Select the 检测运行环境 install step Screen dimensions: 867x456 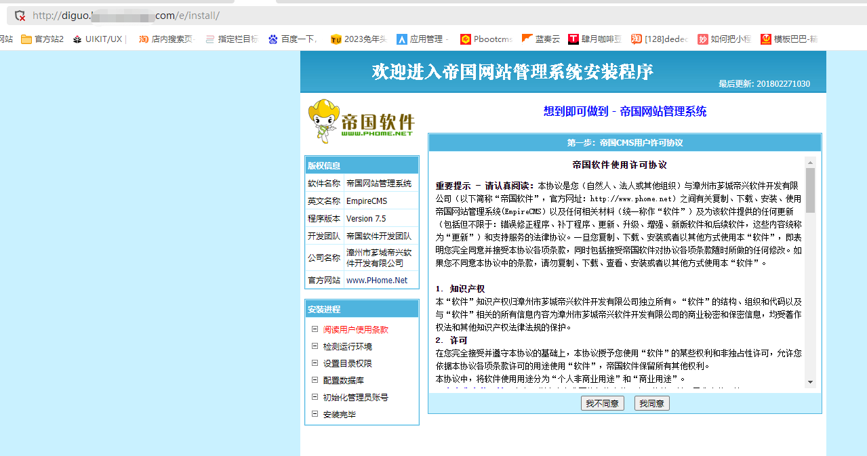click(x=347, y=346)
